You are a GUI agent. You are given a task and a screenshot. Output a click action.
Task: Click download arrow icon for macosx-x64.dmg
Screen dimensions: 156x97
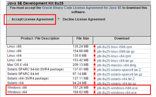tap(94, 65)
